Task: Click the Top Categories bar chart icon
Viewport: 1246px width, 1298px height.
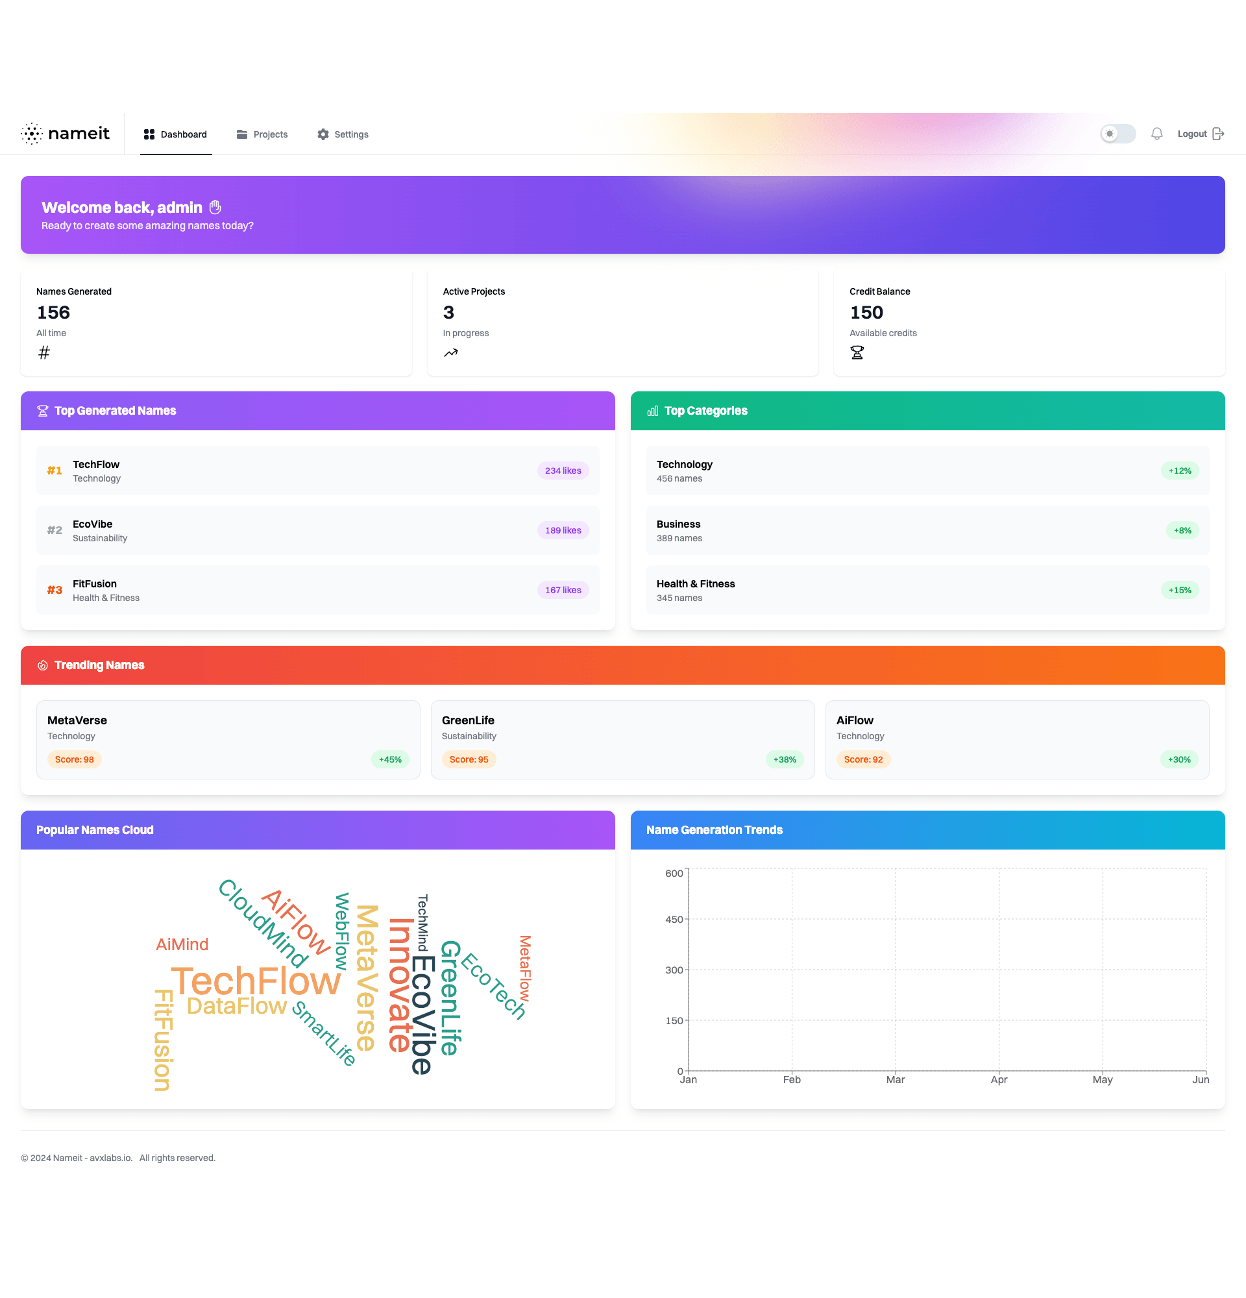Action: [x=653, y=410]
